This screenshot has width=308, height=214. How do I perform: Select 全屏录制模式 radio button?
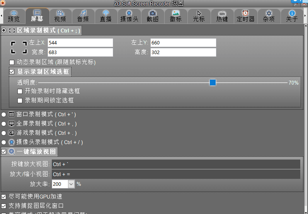coord(4,124)
